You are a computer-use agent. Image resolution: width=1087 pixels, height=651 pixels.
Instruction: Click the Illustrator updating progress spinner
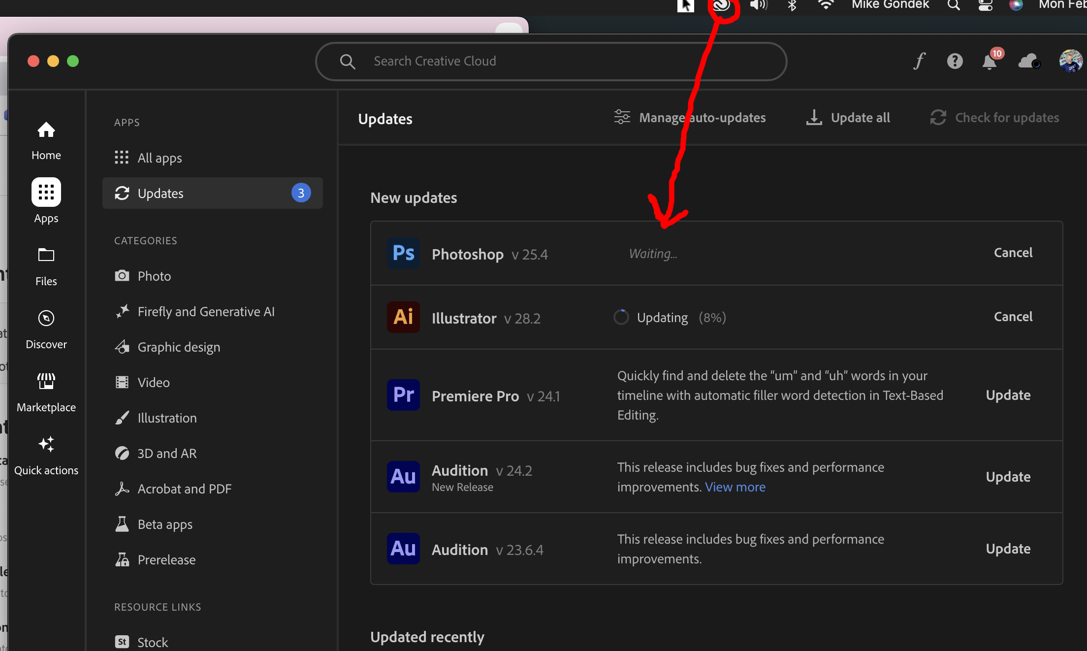coord(621,317)
